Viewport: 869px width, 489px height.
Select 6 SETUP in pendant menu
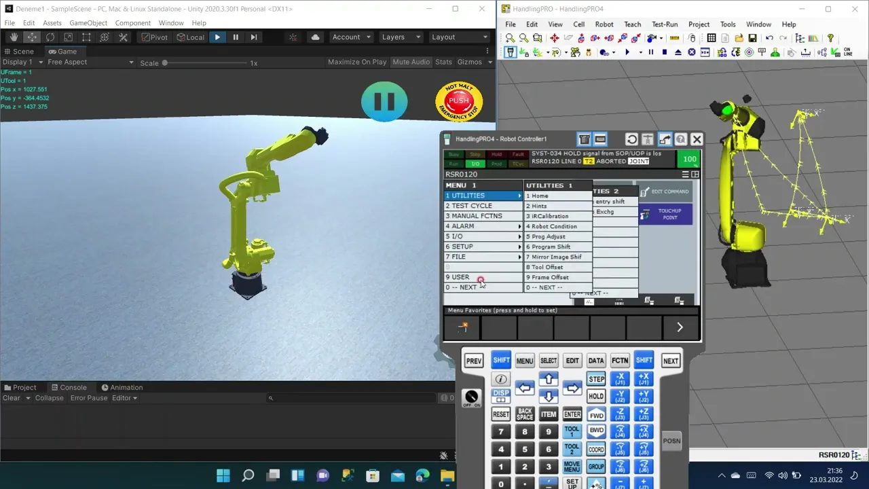tap(483, 247)
